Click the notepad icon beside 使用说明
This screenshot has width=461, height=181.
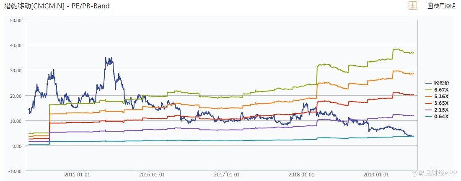coord(430,6)
